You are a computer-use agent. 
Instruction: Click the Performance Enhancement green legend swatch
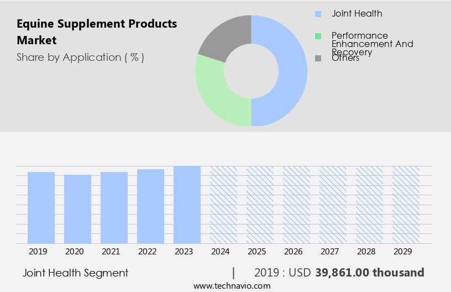(318, 36)
